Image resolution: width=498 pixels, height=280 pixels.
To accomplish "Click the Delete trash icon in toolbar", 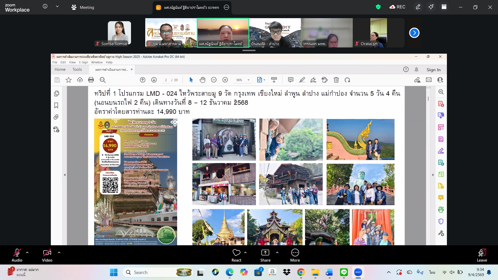I will pos(336,80).
